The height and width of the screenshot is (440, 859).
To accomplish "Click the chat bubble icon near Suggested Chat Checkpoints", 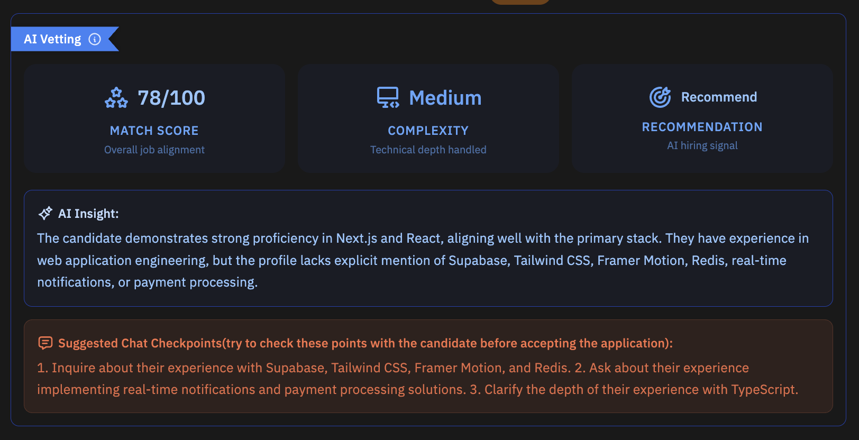I will (x=46, y=343).
